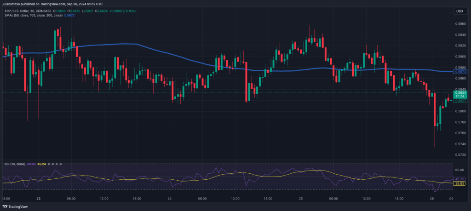Click the 0.5760 price axis label
The height and width of the screenshot is (211, 471).
pyautogui.click(x=461, y=133)
